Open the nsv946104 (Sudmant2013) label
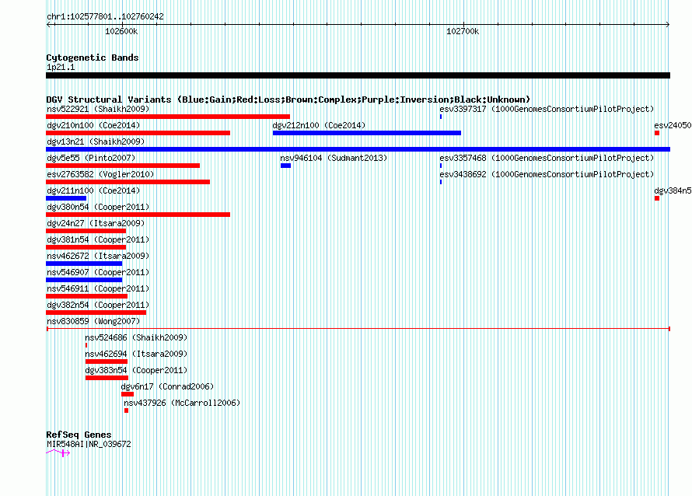The width and height of the screenshot is (692, 496). tap(334, 158)
